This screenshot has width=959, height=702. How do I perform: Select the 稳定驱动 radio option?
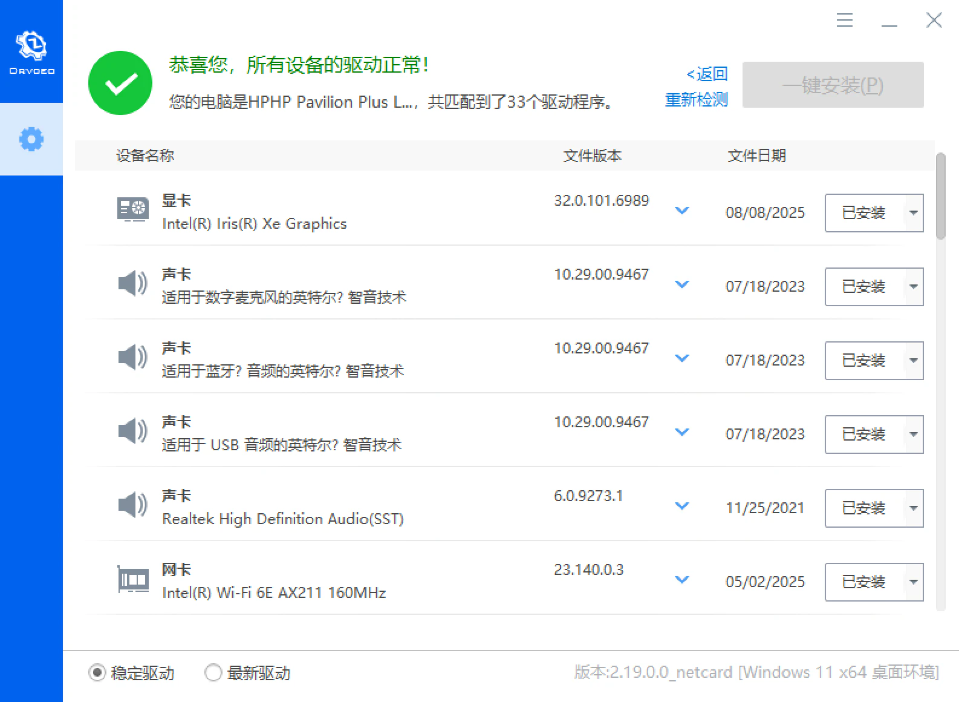point(131,673)
